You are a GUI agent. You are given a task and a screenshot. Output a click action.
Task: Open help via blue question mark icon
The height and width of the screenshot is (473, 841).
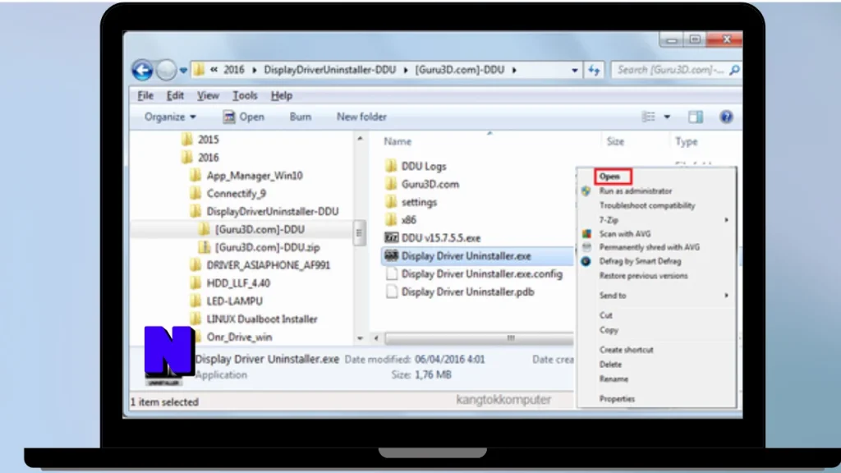[726, 117]
